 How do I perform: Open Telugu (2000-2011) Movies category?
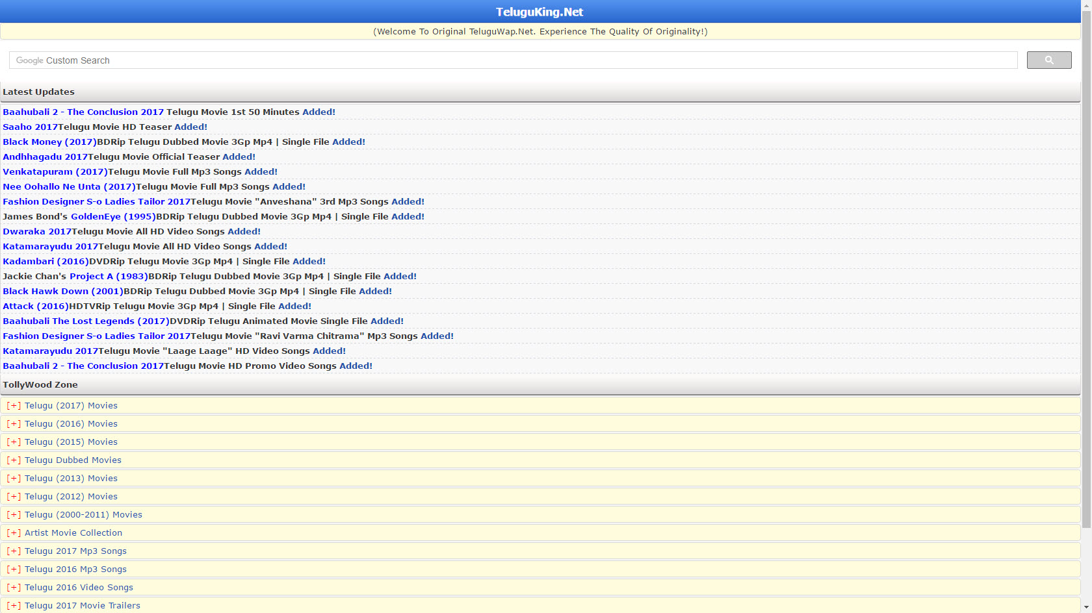click(x=84, y=514)
